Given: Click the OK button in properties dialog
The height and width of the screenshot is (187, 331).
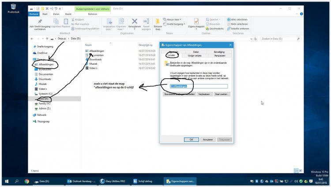Looking at the screenshot, I should [x=191, y=139].
